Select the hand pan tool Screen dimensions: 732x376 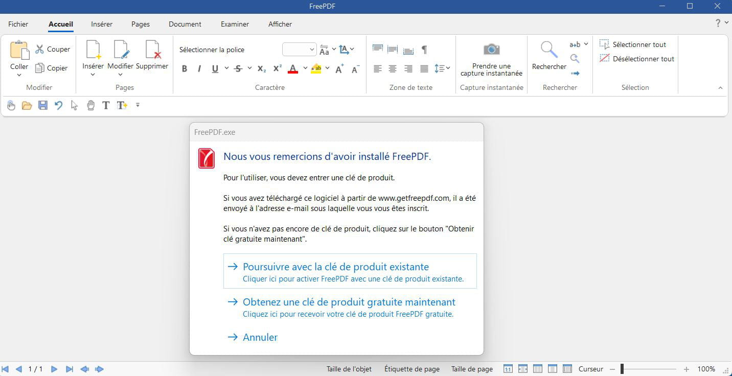pyautogui.click(x=90, y=105)
